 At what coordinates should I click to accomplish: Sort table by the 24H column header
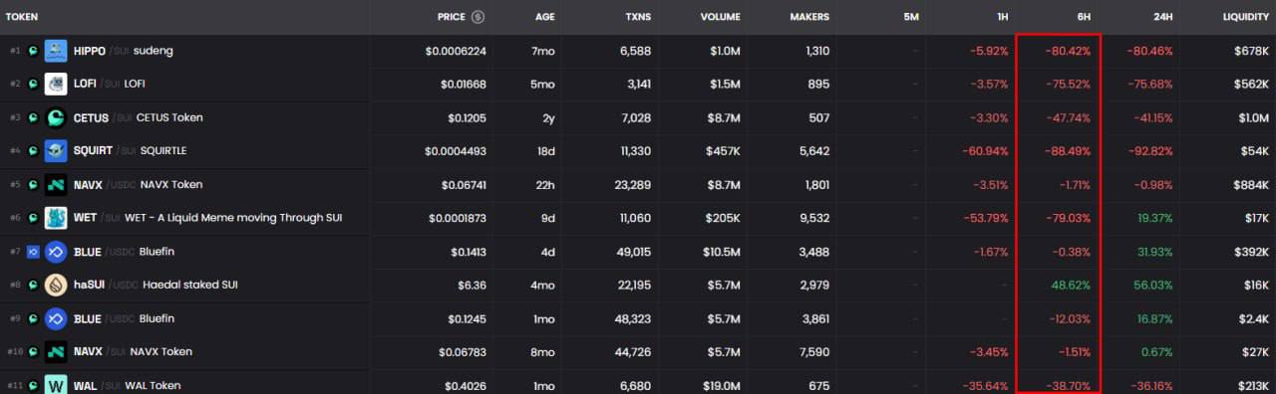pos(1162,17)
